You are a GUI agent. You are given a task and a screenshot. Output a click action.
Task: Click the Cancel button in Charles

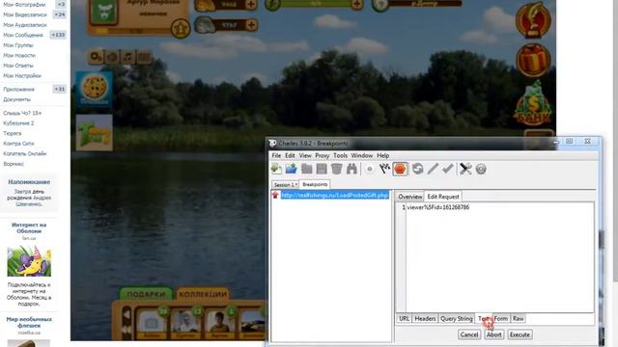point(469,334)
